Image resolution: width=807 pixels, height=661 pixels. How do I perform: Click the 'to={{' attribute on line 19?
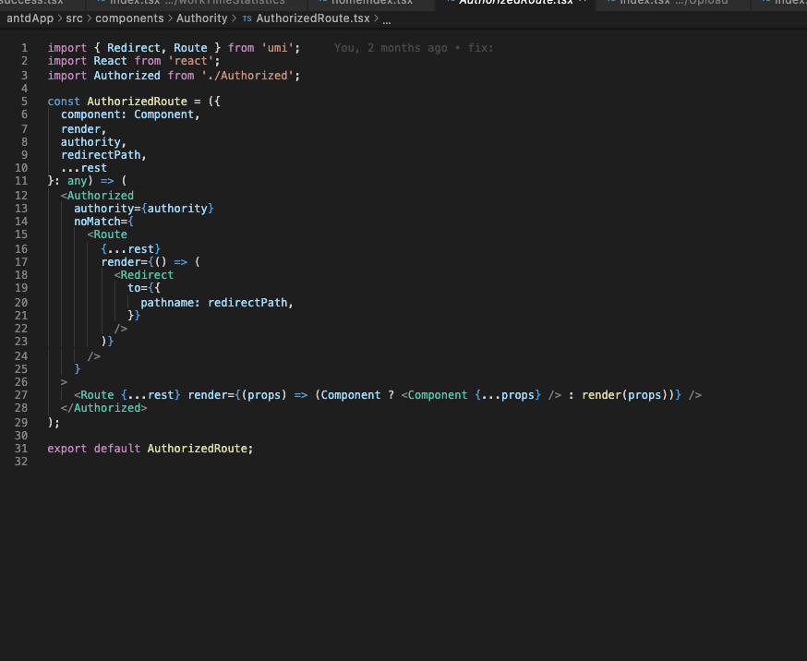(144, 287)
